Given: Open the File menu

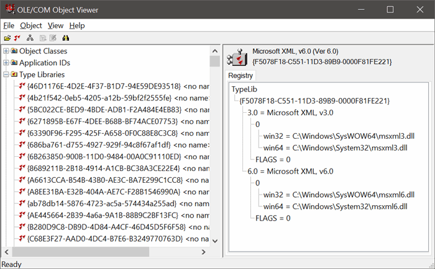Looking at the screenshot, I should pyautogui.click(x=9, y=26).
